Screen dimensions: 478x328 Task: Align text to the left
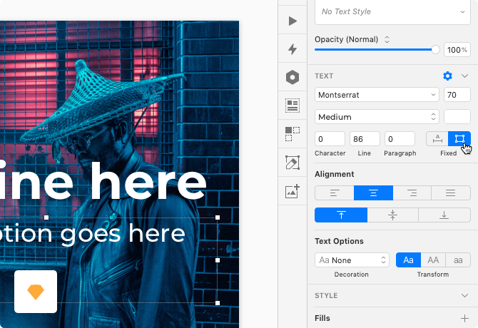click(x=335, y=193)
